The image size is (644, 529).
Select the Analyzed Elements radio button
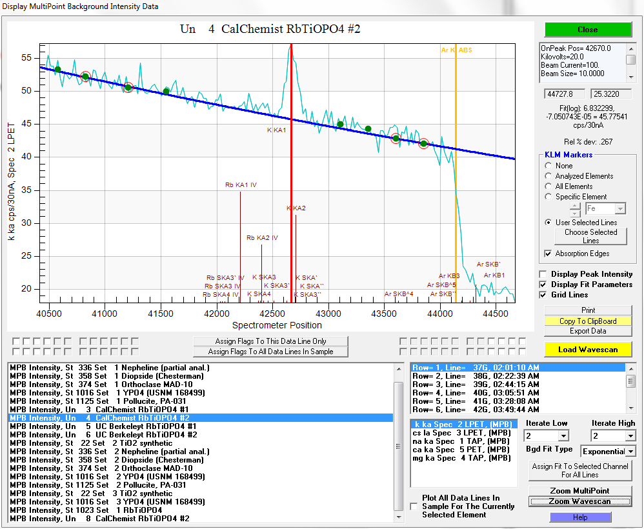point(548,176)
